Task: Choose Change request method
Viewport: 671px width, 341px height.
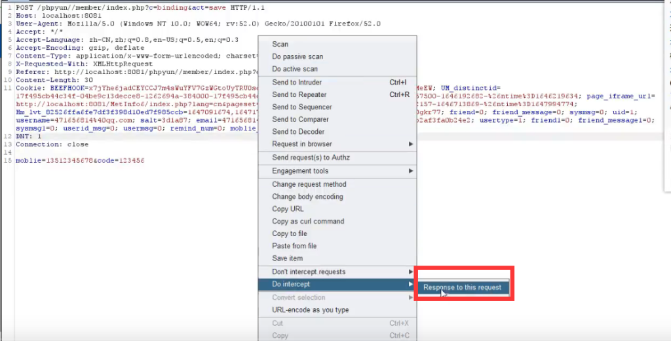Action: [x=337, y=184]
